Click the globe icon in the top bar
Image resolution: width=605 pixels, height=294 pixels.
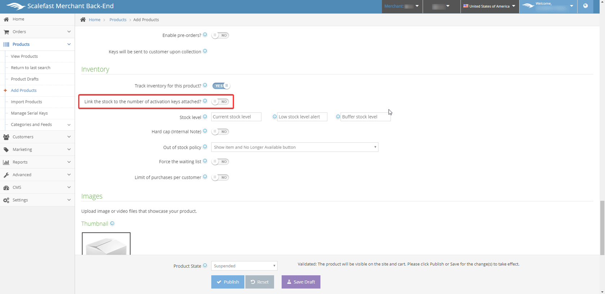tap(585, 6)
